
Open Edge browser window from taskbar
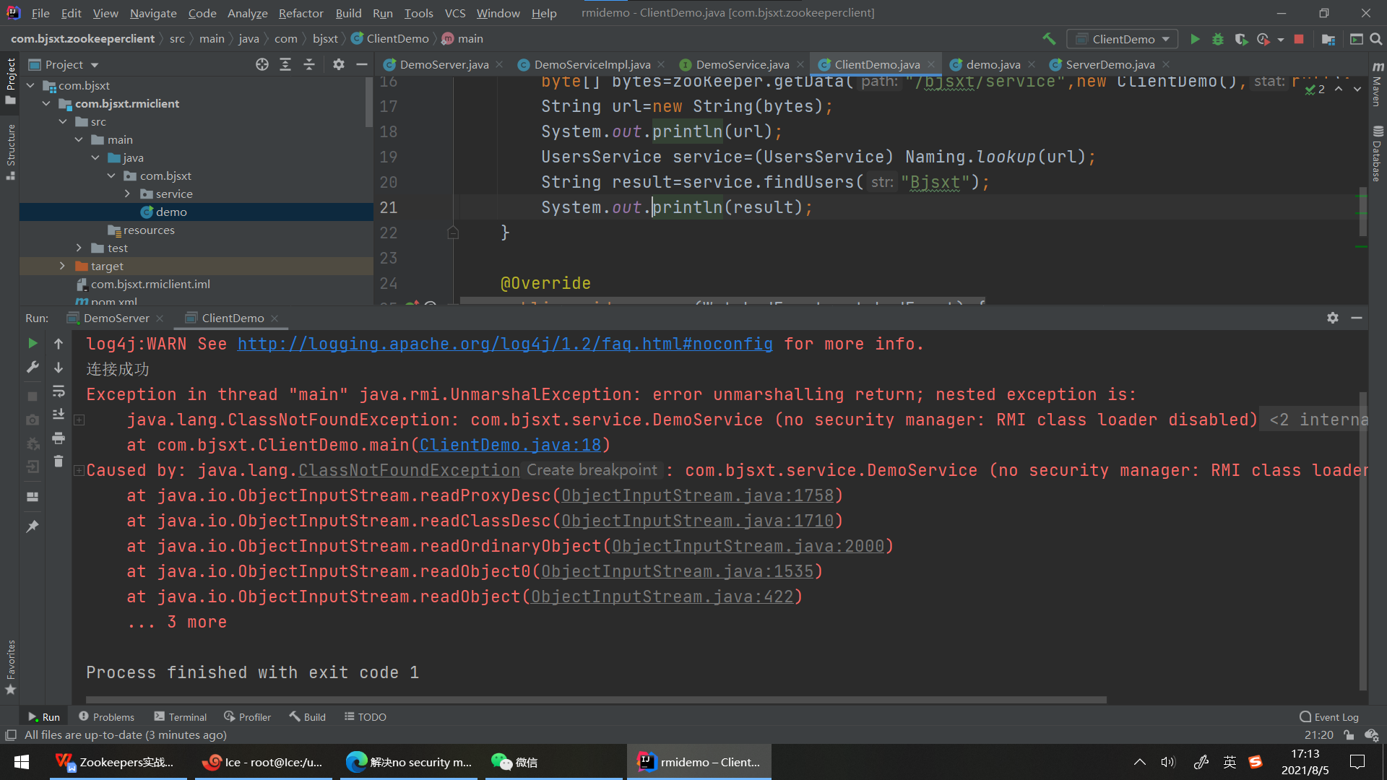pos(408,762)
